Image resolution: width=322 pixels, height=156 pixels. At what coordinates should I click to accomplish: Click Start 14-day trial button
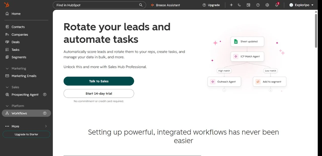[99, 93]
